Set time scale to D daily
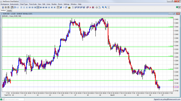The width and height of the screenshot is (181, 101). coord(49,8)
